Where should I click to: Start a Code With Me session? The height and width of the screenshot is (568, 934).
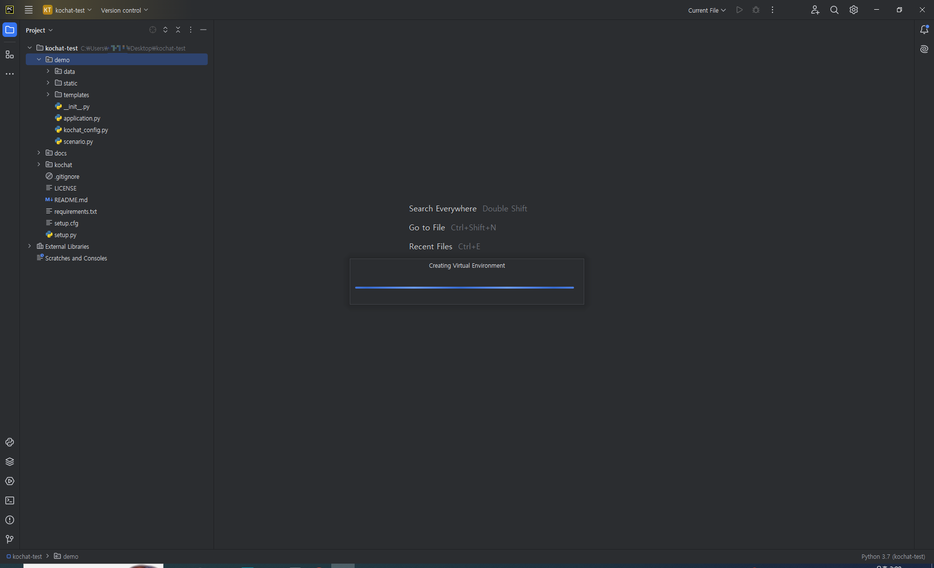[x=815, y=10]
